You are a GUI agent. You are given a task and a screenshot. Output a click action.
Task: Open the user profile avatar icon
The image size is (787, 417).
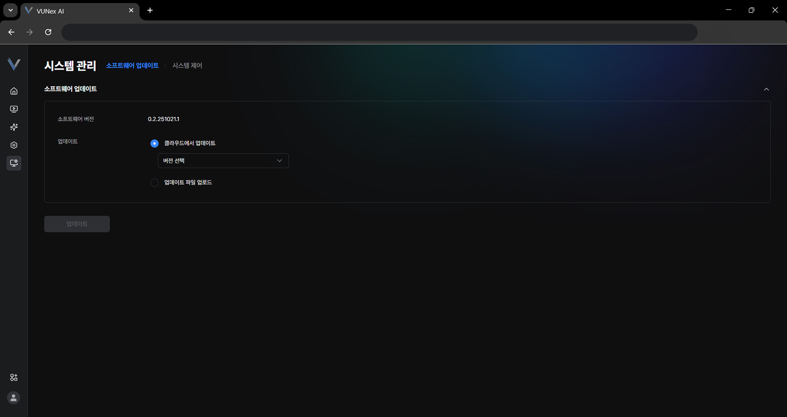click(14, 398)
